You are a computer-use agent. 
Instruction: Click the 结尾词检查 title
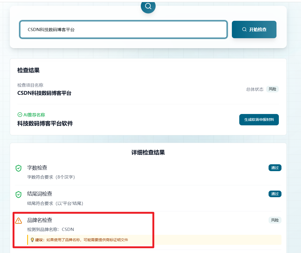[x=40, y=194]
